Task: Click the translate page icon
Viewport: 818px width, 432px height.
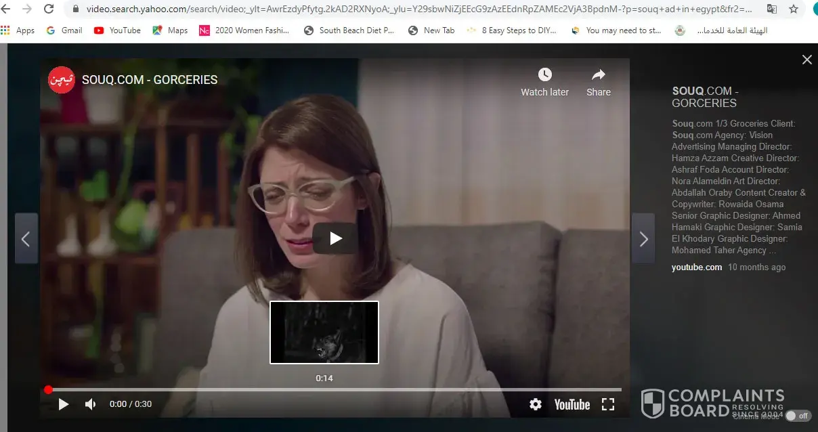Action: [772, 9]
